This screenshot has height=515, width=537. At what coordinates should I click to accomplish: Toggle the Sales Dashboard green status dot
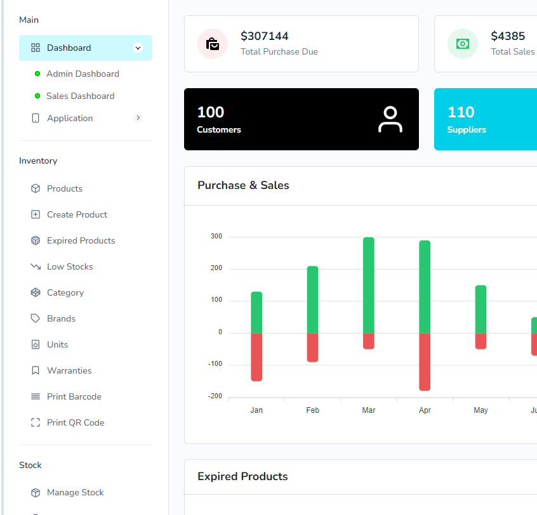click(38, 96)
